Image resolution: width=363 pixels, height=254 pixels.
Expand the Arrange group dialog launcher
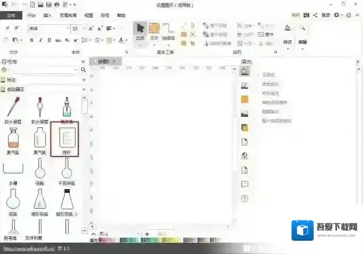276,52
